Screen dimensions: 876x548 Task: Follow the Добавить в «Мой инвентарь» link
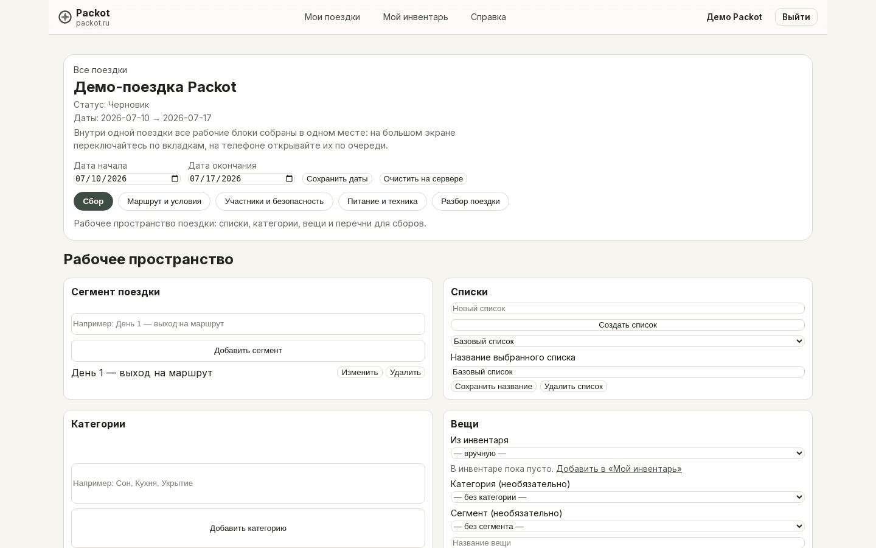tap(619, 469)
